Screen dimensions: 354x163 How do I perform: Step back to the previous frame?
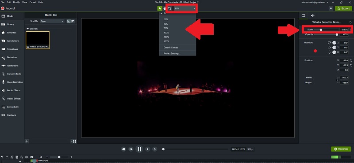[123, 149]
